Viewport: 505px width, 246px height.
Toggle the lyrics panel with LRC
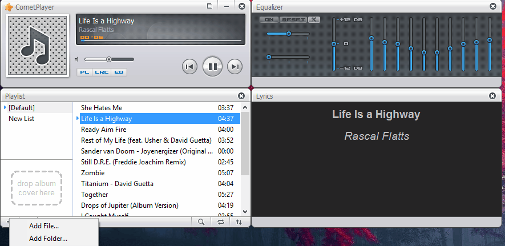(102, 72)
